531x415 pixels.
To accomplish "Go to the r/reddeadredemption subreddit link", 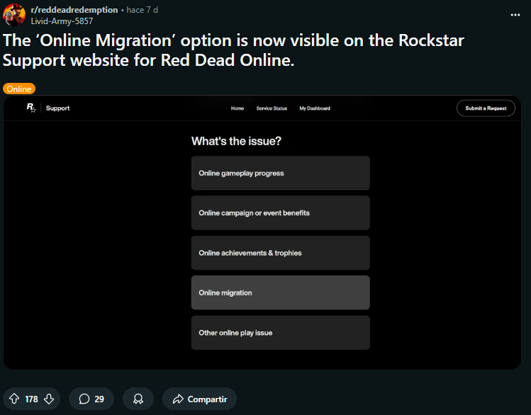I will point(74,10).
